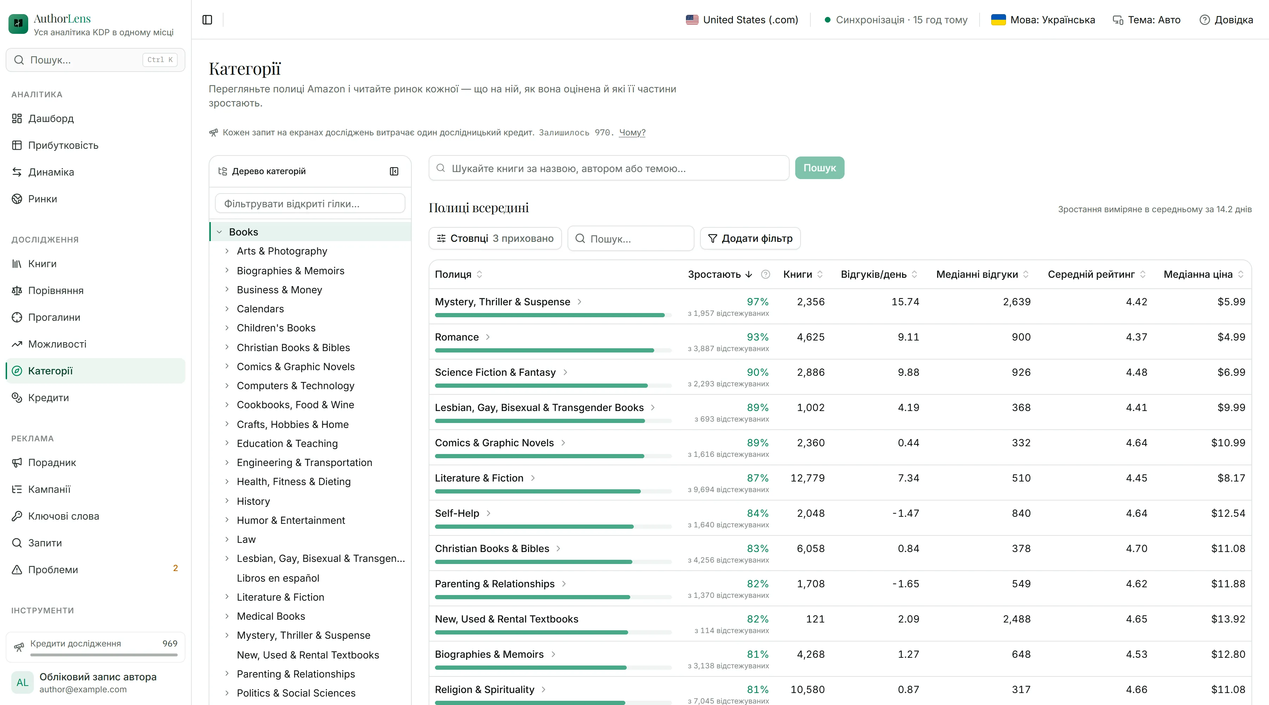Go to Динаміка section
The height and width of the screenshot is (705, 1269).
(96, 172)
